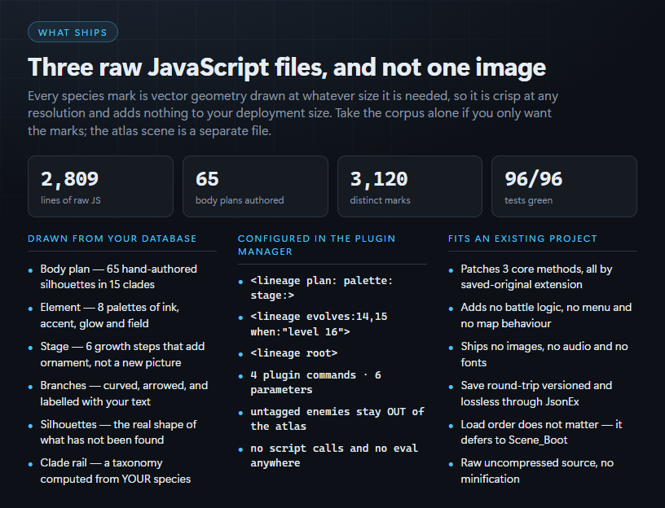Click the 2,809 lines of raw JS card
The width and height of the screenshot is (665, 508).
[100, 186]
